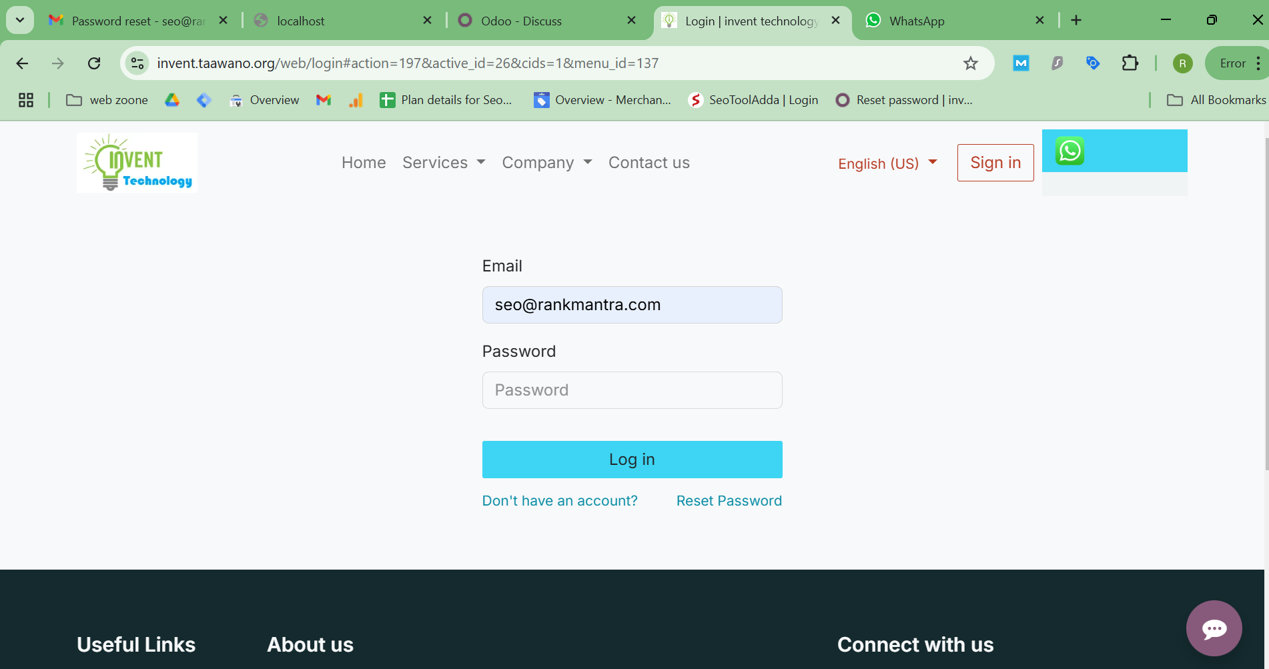Click Don't have an account link
Viewport: 1269px width, 669px height.
560,501
